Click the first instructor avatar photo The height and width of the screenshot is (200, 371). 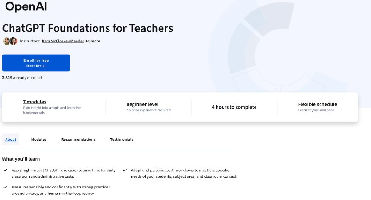tap(6, 41)
